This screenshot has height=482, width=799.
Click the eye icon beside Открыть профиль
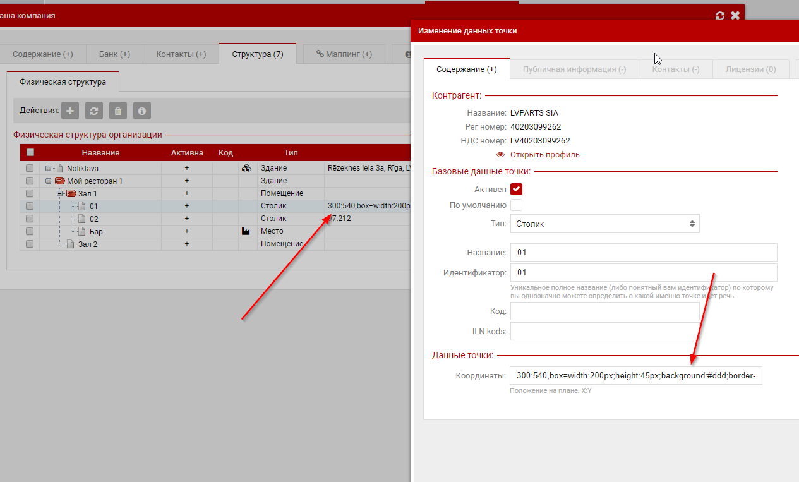(500, 155)
